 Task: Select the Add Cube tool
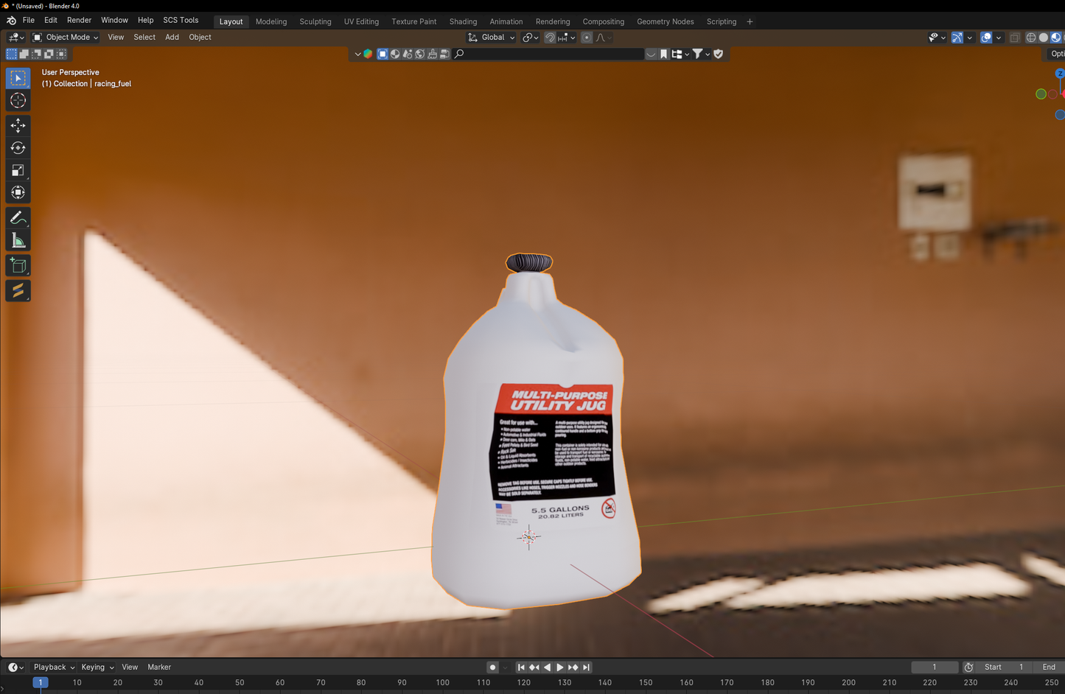click(x=18, y=266)
